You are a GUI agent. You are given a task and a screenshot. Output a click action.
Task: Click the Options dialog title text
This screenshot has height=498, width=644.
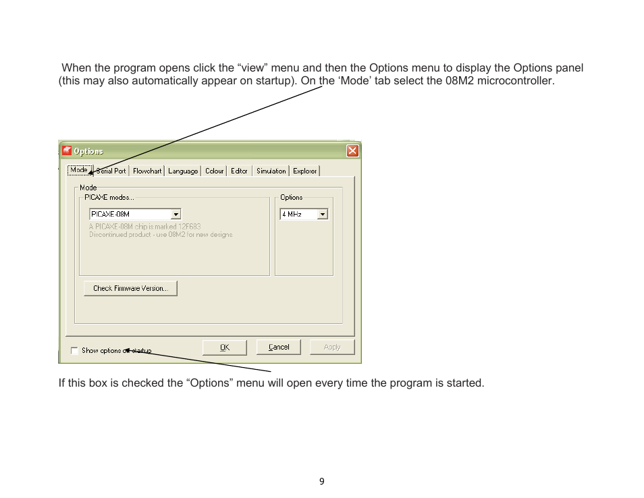88,151
